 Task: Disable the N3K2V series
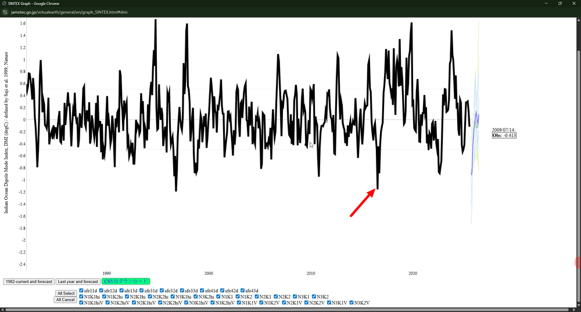[x=352, y=302]
